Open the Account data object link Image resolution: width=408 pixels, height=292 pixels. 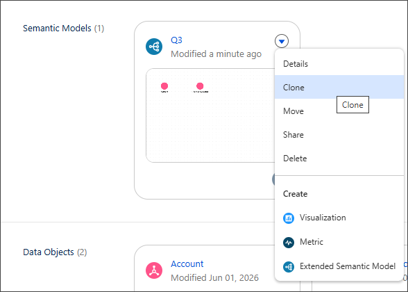tap(187, 264)
